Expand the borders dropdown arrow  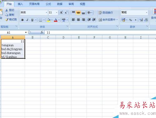44,20
